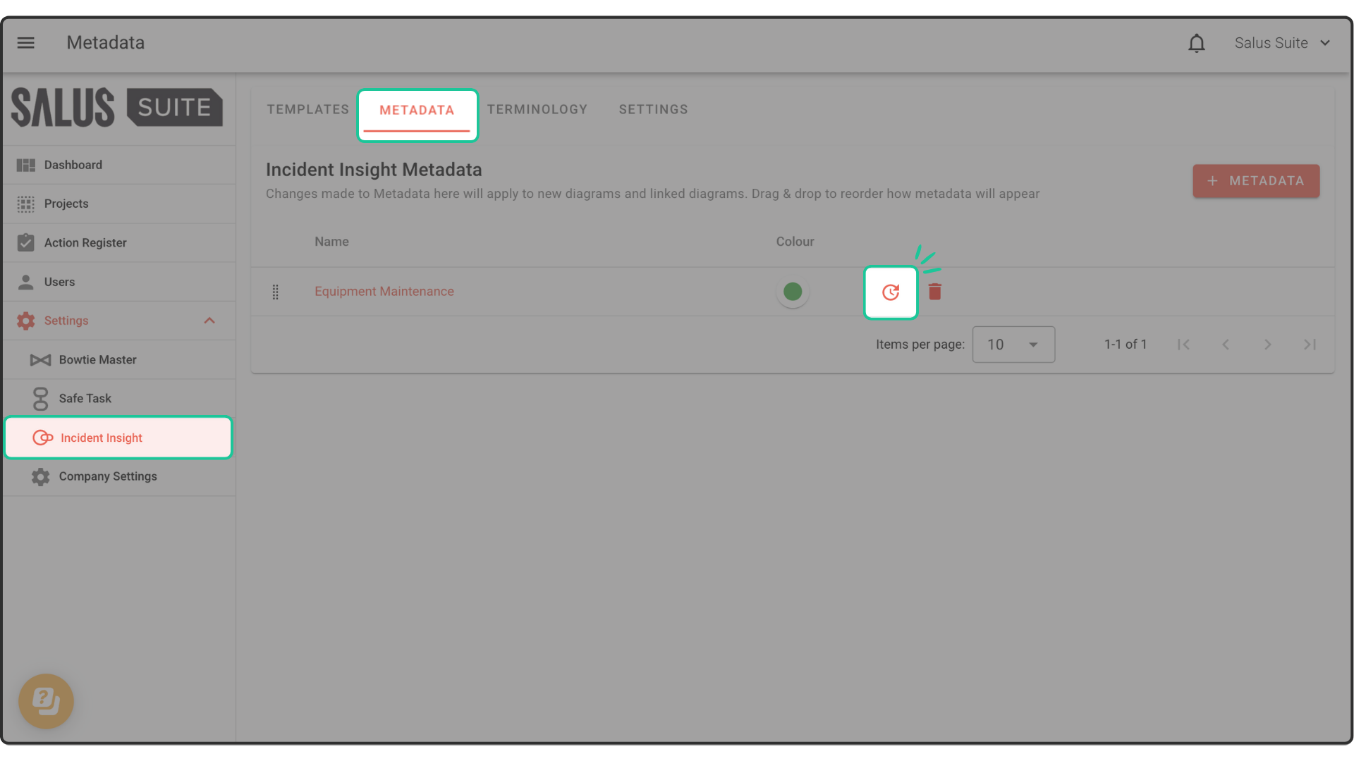Viewport: 1354px width, 761px height.
Task: Open the hamburger navigation menu
Action: (26, 43)
